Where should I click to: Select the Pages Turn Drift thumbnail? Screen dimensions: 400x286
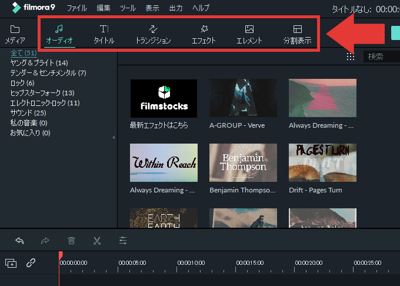[322, 163]
